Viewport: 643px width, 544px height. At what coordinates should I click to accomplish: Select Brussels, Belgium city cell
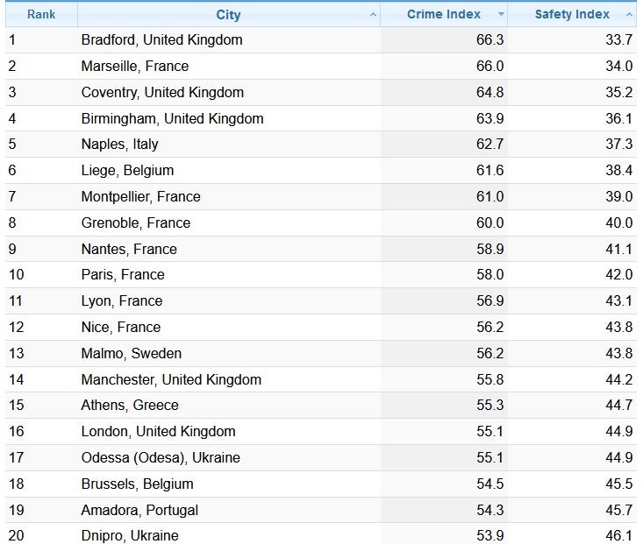pos(137,484)
